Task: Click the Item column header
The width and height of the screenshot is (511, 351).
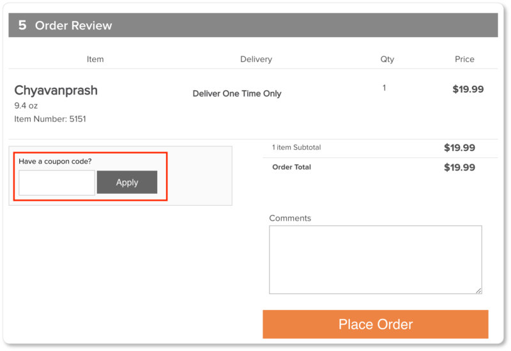Action: click(x=95, y=59)
